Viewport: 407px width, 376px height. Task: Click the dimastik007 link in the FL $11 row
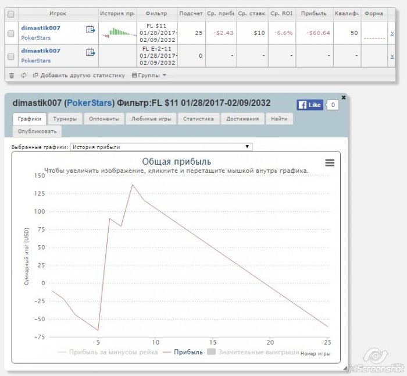(x=41, y=28)
